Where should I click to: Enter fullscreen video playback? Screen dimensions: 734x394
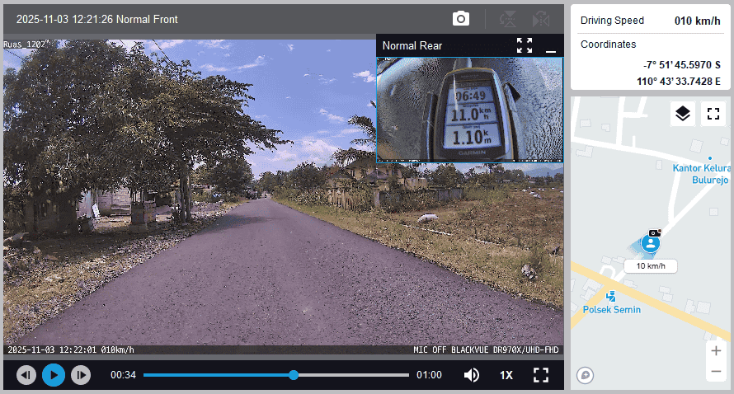(541, 375)
